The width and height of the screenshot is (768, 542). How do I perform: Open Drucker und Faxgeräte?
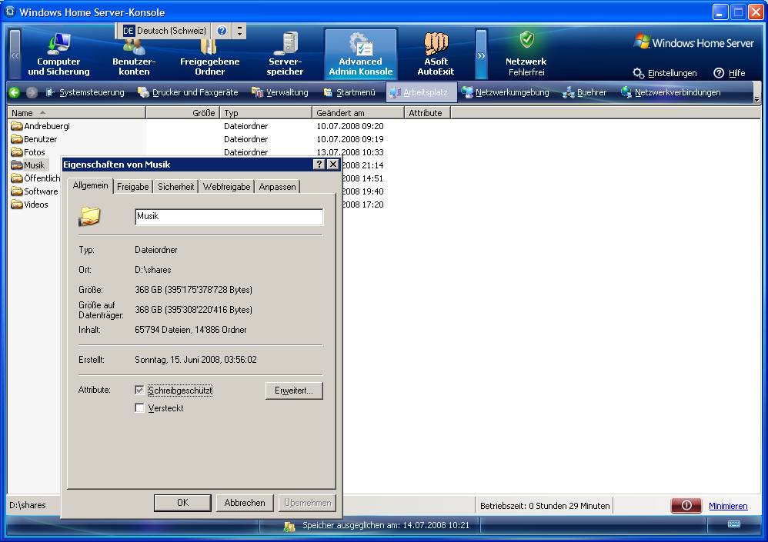[x=188, y=92]
